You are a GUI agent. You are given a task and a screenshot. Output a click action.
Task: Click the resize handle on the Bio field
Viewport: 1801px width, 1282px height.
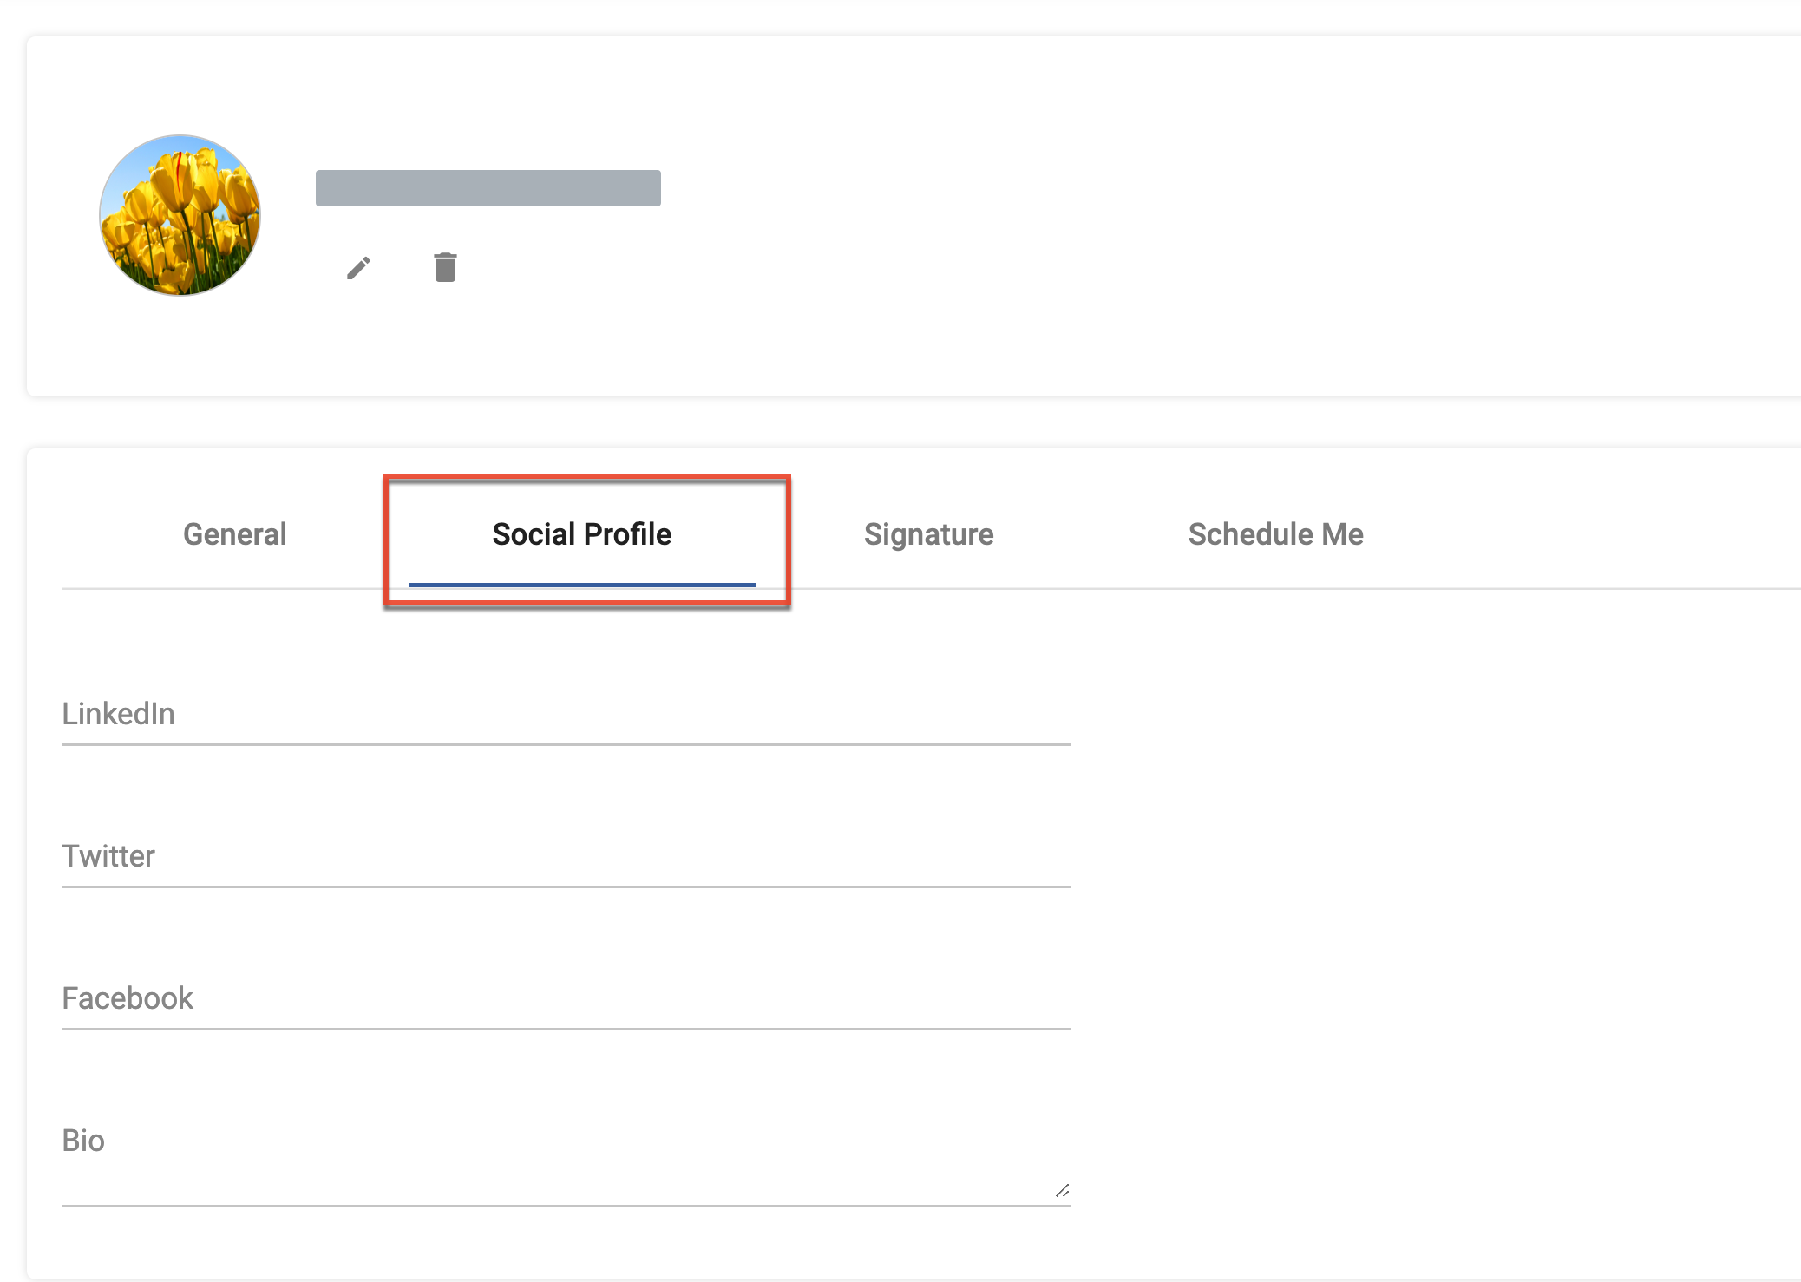pyautogui.click(x=1062, y=1188)
